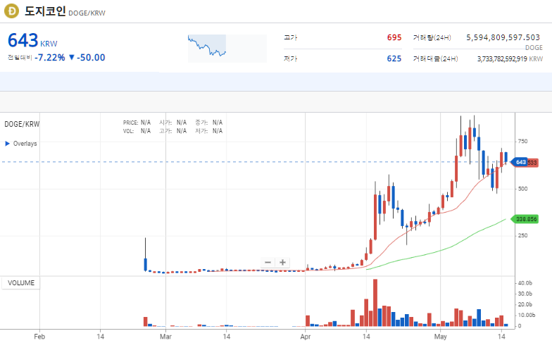The height and width of the screenshot is (343, 552).
Task: Click the Dogecoin coin logo icon
Action: pyautogui.click(x=11, y=11)
